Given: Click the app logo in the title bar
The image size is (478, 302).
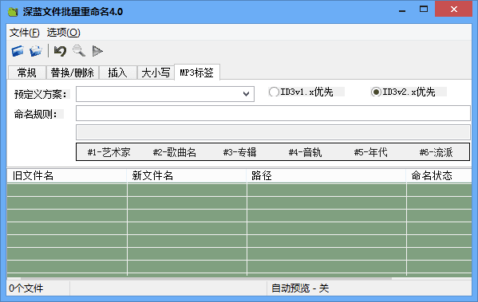Looking at the screenshot, I should 13,12.
